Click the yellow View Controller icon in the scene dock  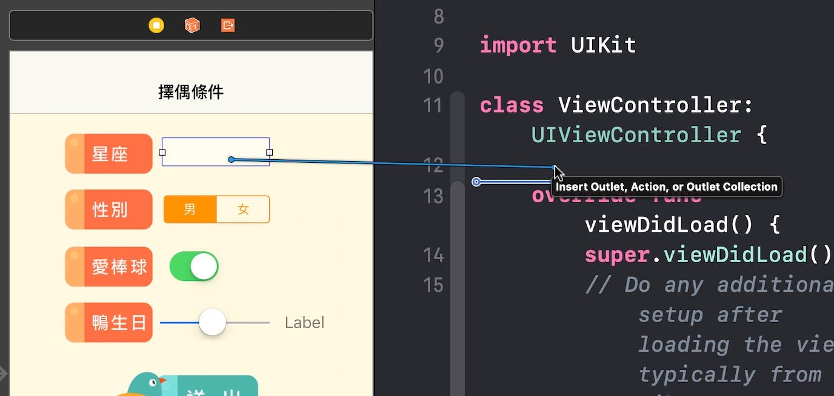pos(156,25)
